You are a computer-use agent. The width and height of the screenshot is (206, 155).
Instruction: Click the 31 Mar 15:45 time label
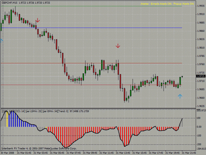pyautogui.click(x=139, y=153)
